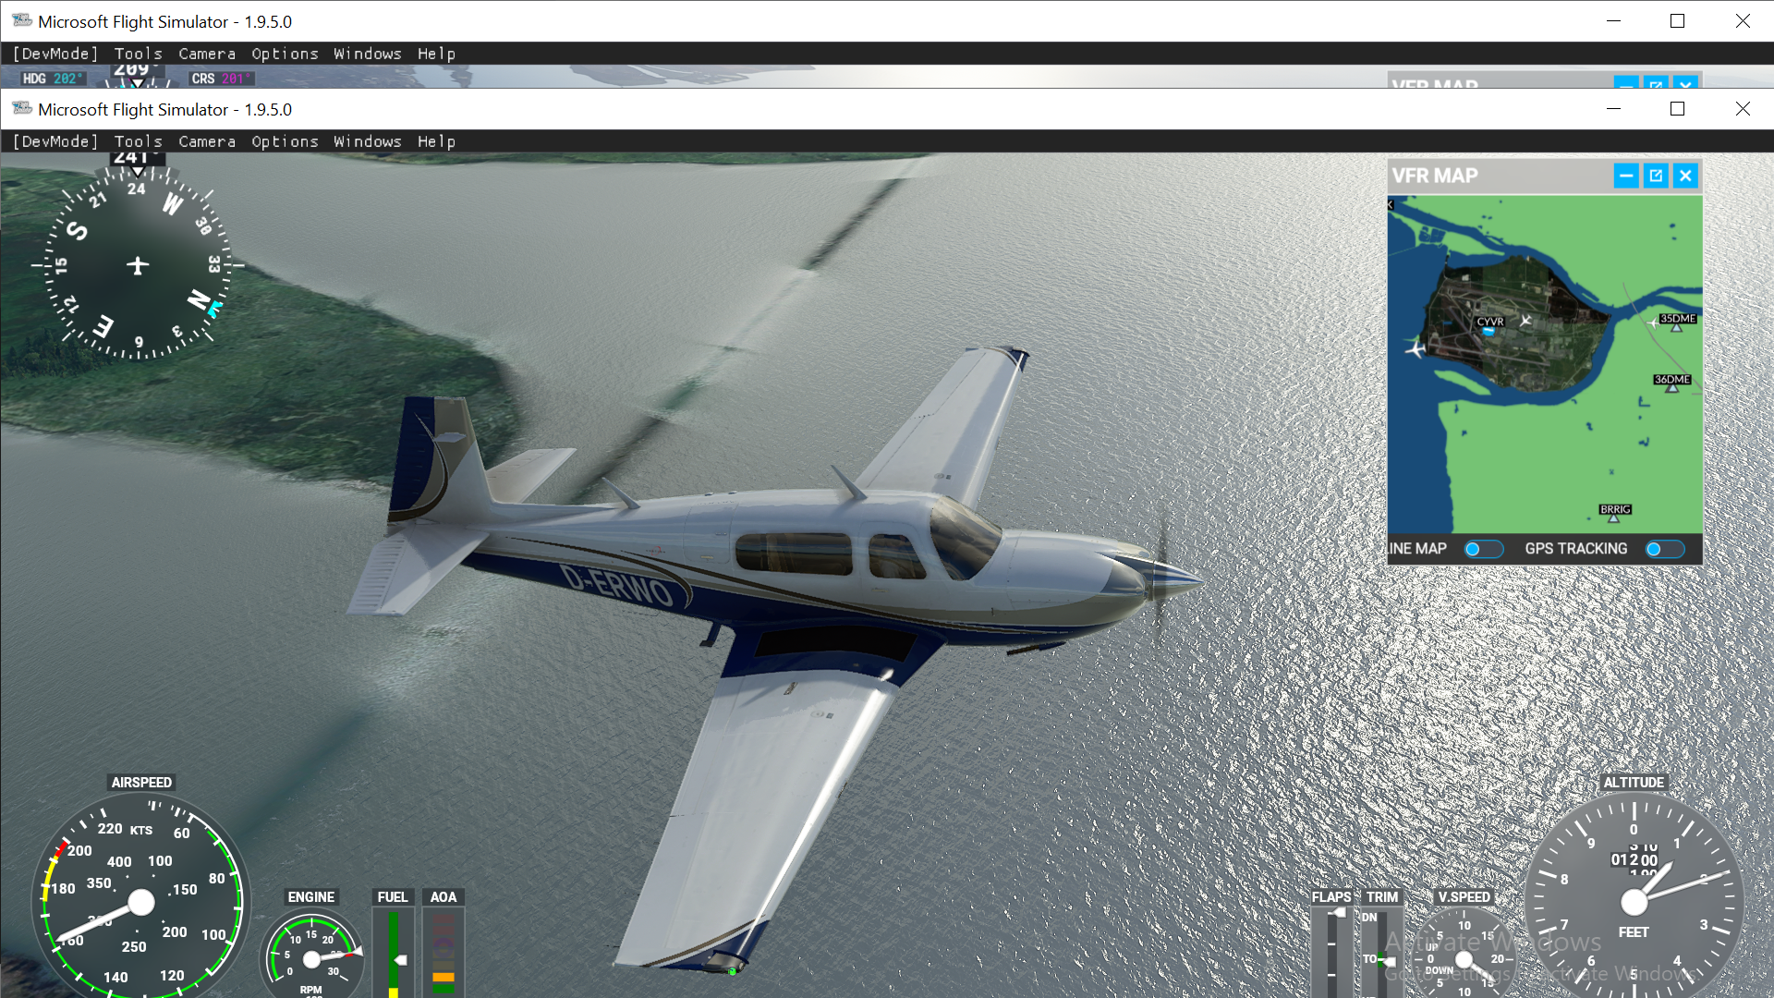Click the "CRS 201°" readout in back window
Screen dimensions: 1774x998
[x=221, y=79]
